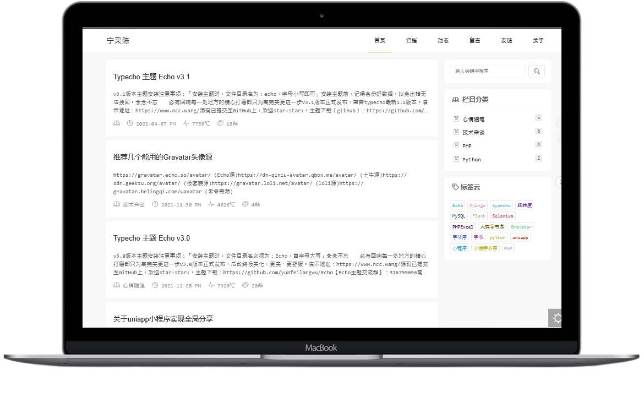
Task: Select the 技术杂谈 category in sidebar
Action: point(473,132)
